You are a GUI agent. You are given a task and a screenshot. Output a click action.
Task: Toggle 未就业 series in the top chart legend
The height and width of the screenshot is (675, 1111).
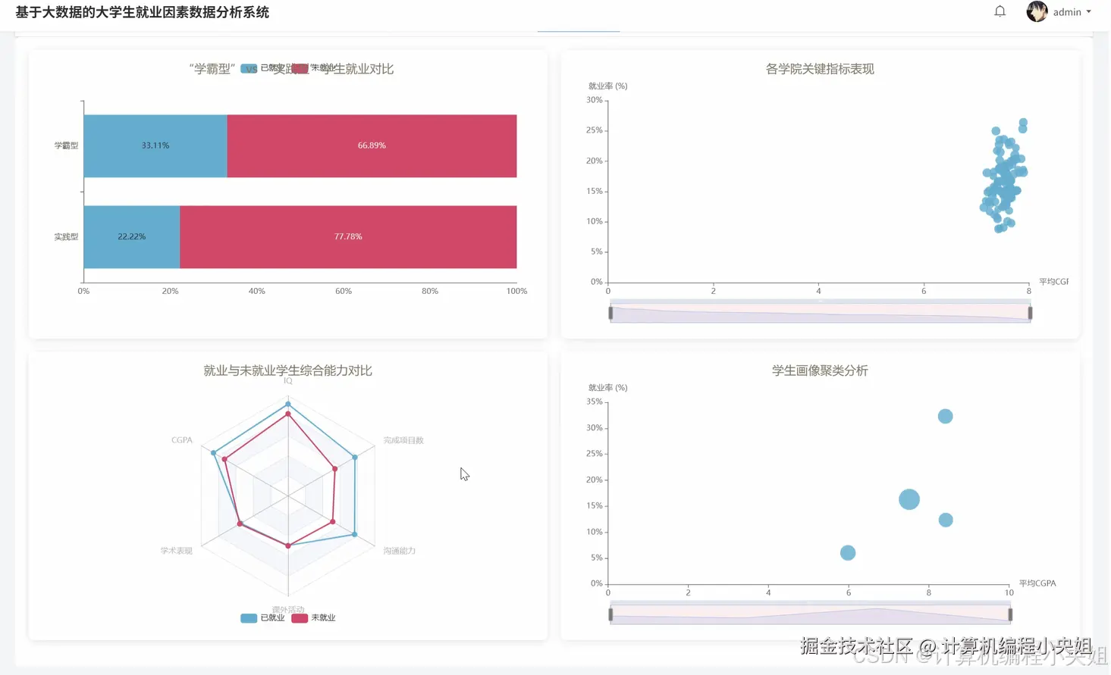pos(300,68)
